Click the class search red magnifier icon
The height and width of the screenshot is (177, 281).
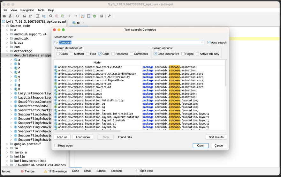[57, 16]
